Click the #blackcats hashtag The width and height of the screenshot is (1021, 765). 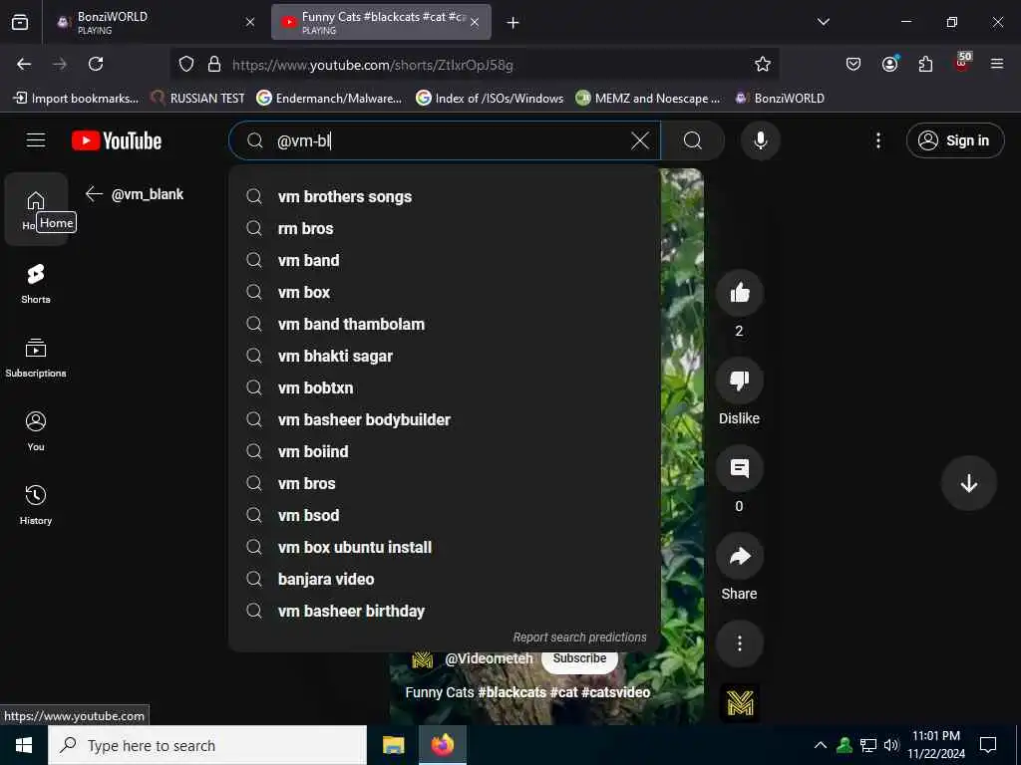(x=511, y=693)
